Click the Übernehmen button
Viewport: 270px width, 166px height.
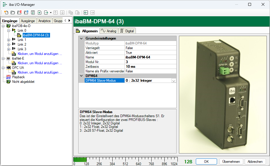231,162
